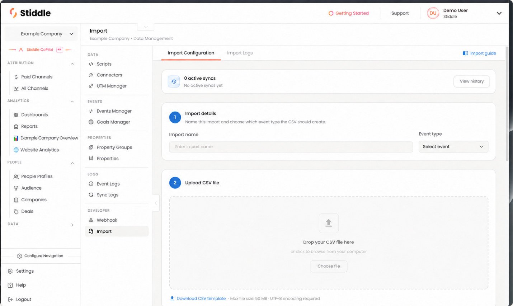The image size is (513, 306).
Task: Click the Webhook icon
Action: tap(91, 220)
